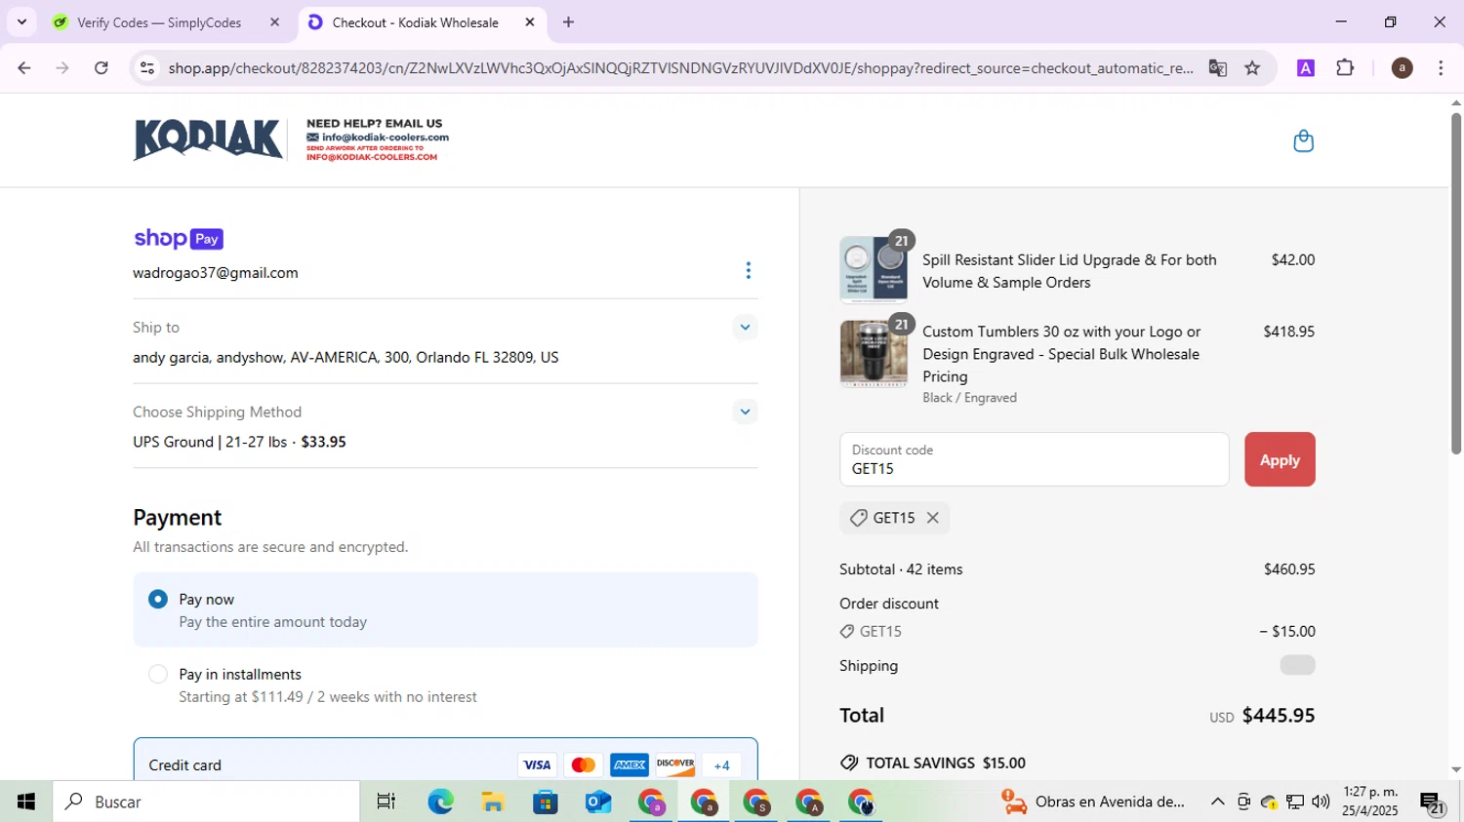Open Task View on the taskbar
The image size is (1464, 822).
(386, 802)
